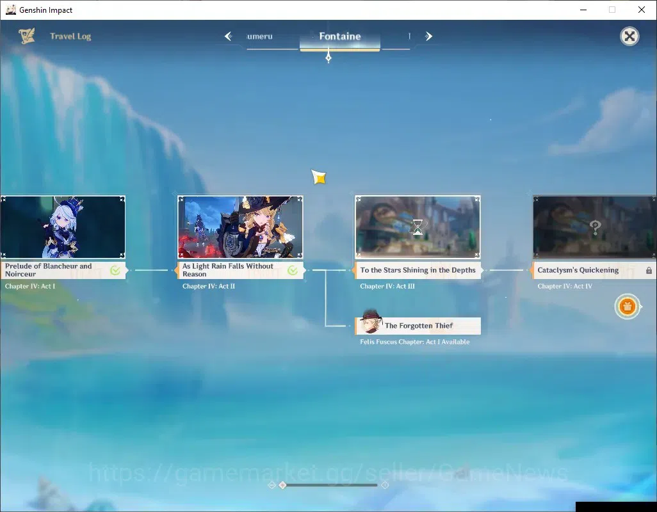Close the Travel Log with the X button

coord(629,36)
